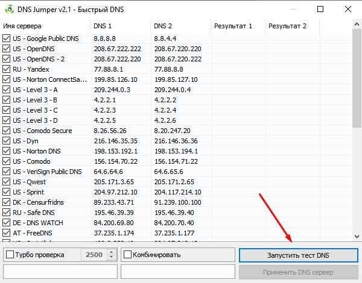Select the 156.154.70.22 cell

coord(116,161)
